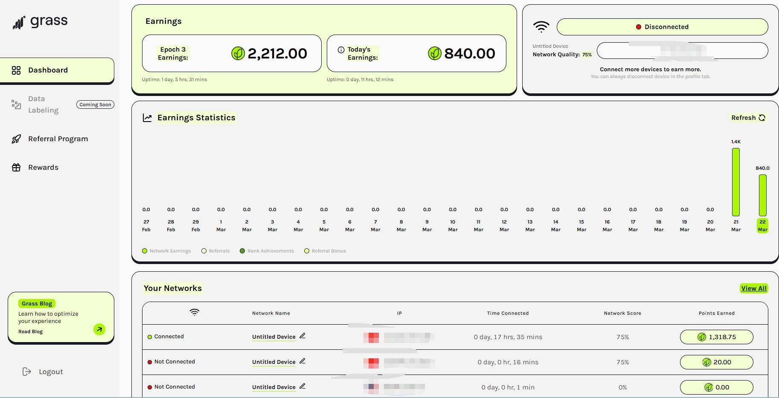Toggle Referrals legend series
The width and height of the screenshot is (779, 398).
[215, 251]
